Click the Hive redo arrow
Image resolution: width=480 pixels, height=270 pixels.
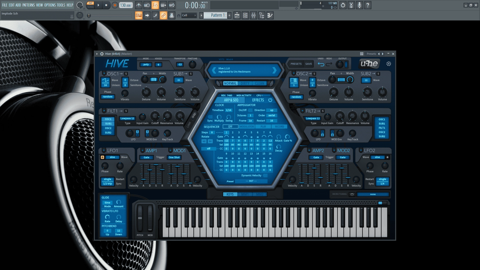[x=329, y=64]
